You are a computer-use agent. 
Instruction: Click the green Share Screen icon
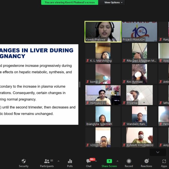point(109,161)
